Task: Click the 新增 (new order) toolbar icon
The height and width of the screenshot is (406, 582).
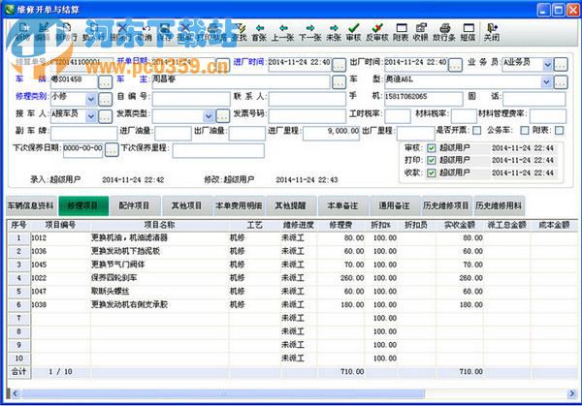Action: 23,32
